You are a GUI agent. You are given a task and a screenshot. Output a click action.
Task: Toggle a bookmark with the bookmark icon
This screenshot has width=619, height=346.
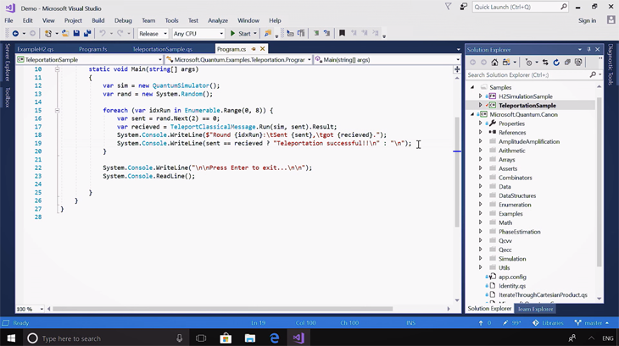(343, 34)
